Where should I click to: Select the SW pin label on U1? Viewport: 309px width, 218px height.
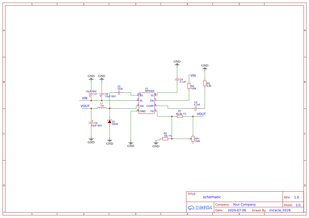coord(142,106)
